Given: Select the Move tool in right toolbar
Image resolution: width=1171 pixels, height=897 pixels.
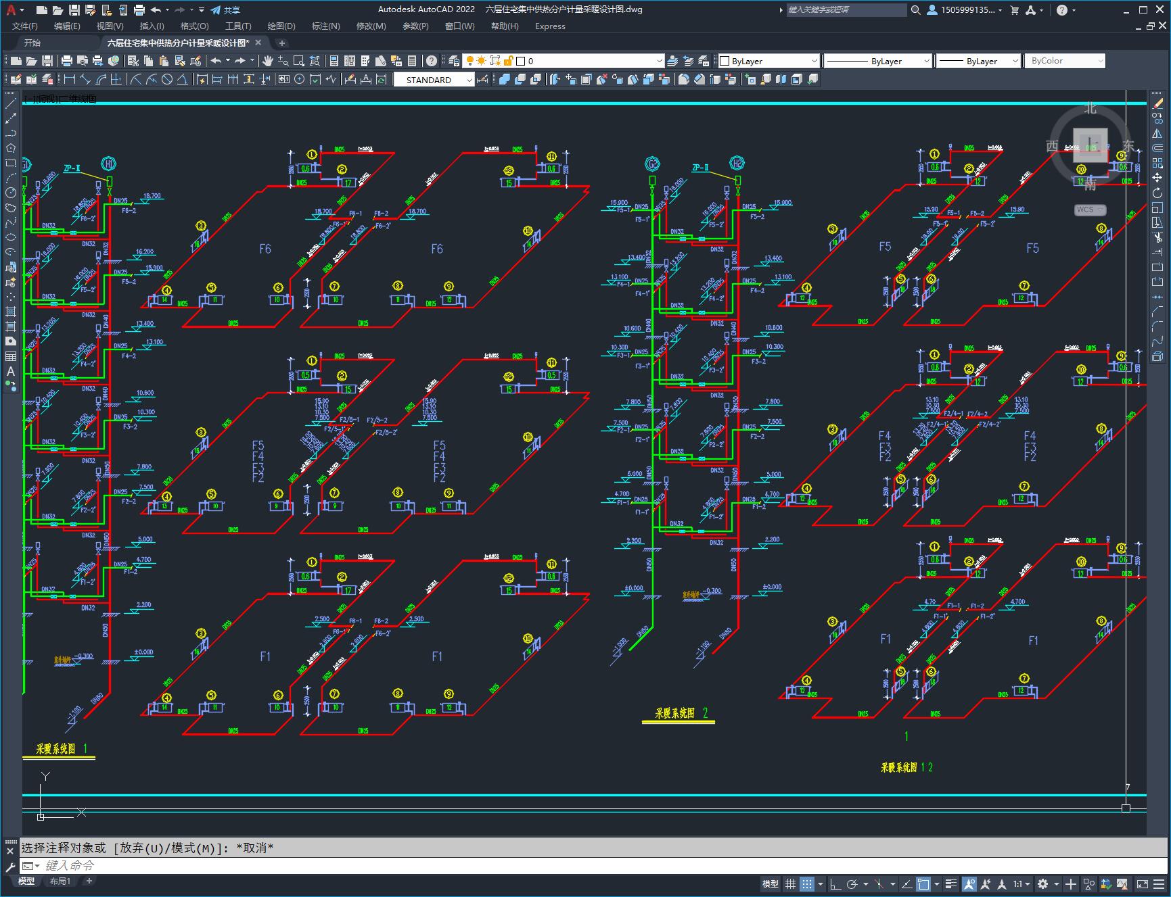Looking at the screenshot, I should 1157,178.
